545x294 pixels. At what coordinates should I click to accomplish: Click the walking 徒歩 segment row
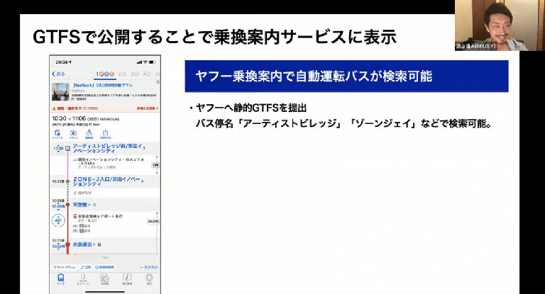(83, 193)
